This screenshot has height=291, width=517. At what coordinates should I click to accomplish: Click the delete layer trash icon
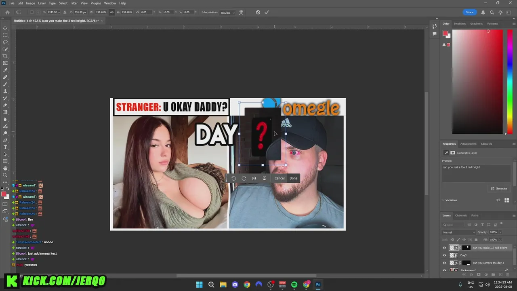click(x=508, y=274)
